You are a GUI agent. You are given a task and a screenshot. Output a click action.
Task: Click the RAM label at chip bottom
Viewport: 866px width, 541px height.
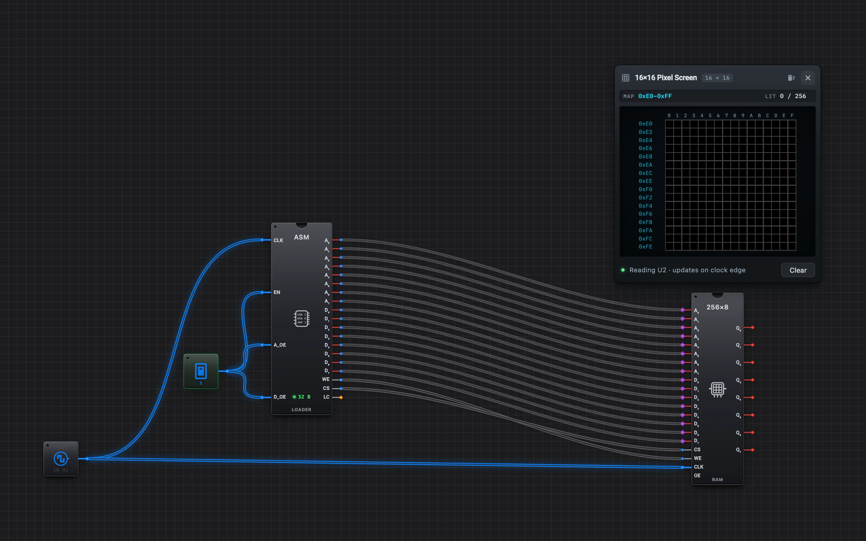click(x=717, y=480)
